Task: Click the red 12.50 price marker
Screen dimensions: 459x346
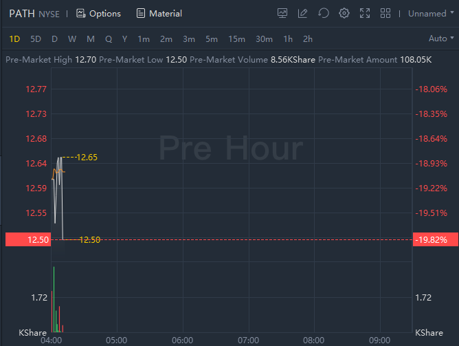Action: pyautogui.click(x=27, y=239)
